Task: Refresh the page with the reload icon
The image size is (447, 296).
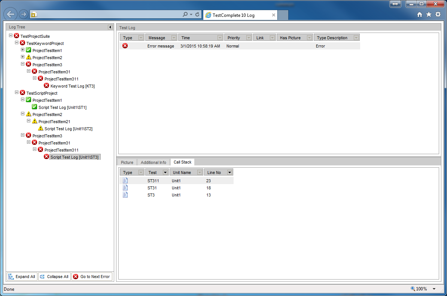Action: coord(197,14)
